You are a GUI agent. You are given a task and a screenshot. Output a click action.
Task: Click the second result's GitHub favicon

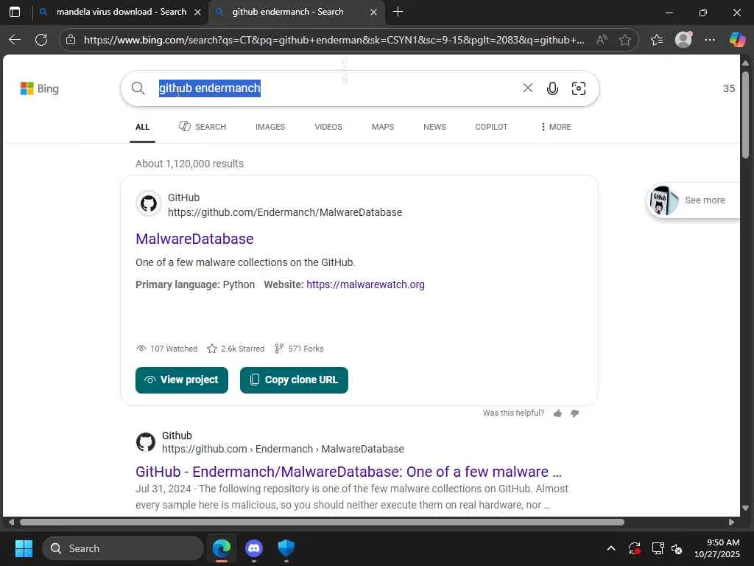pos(146,442)
